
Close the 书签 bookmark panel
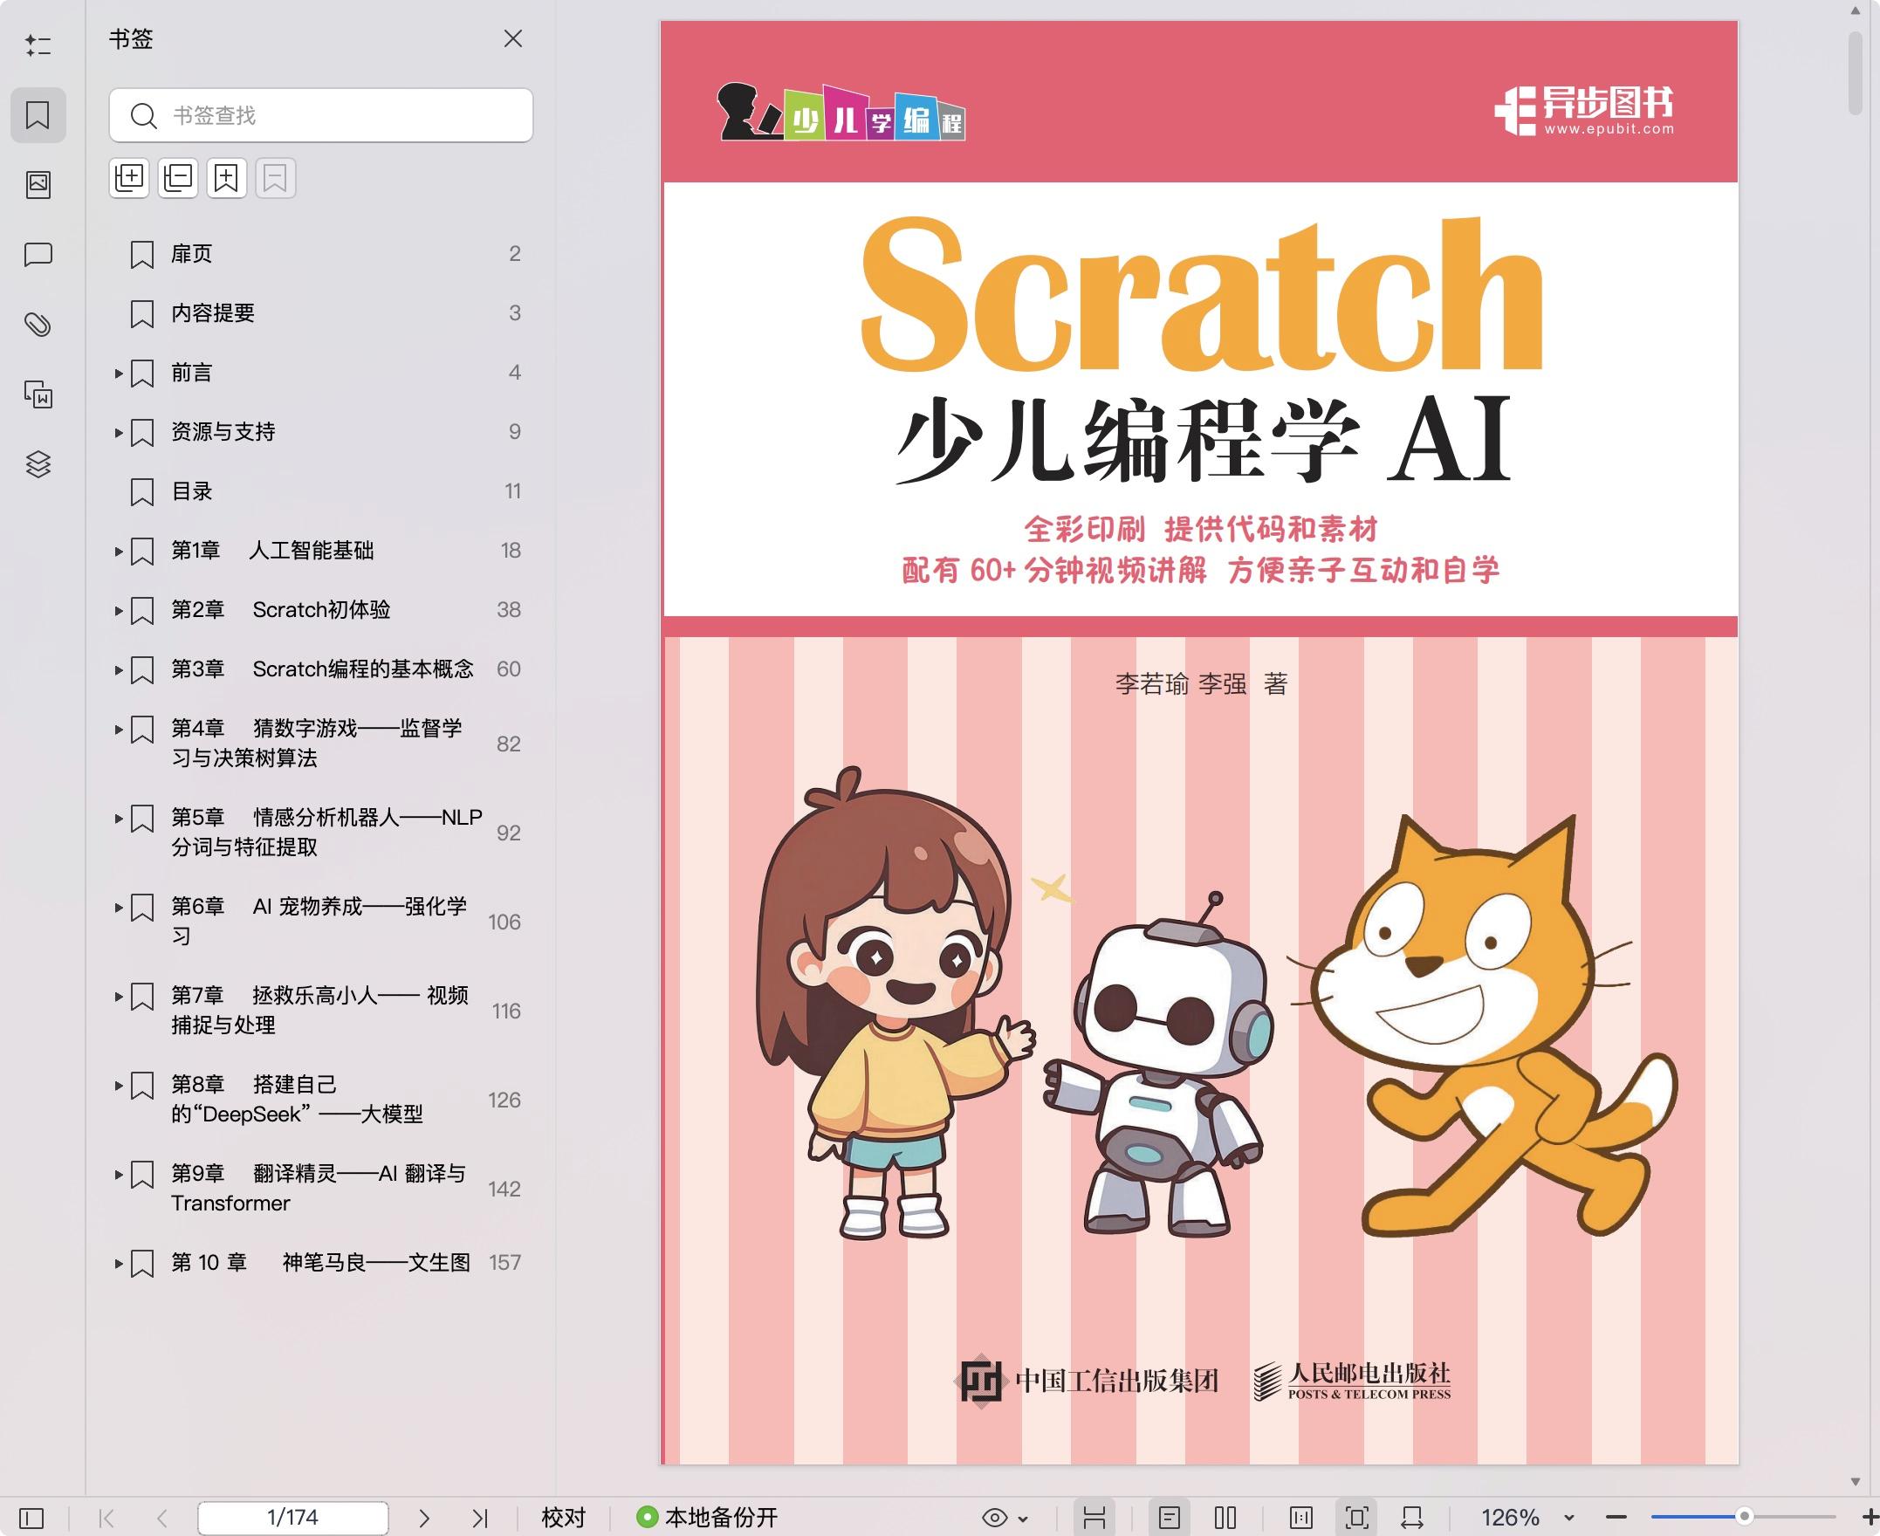513,39
